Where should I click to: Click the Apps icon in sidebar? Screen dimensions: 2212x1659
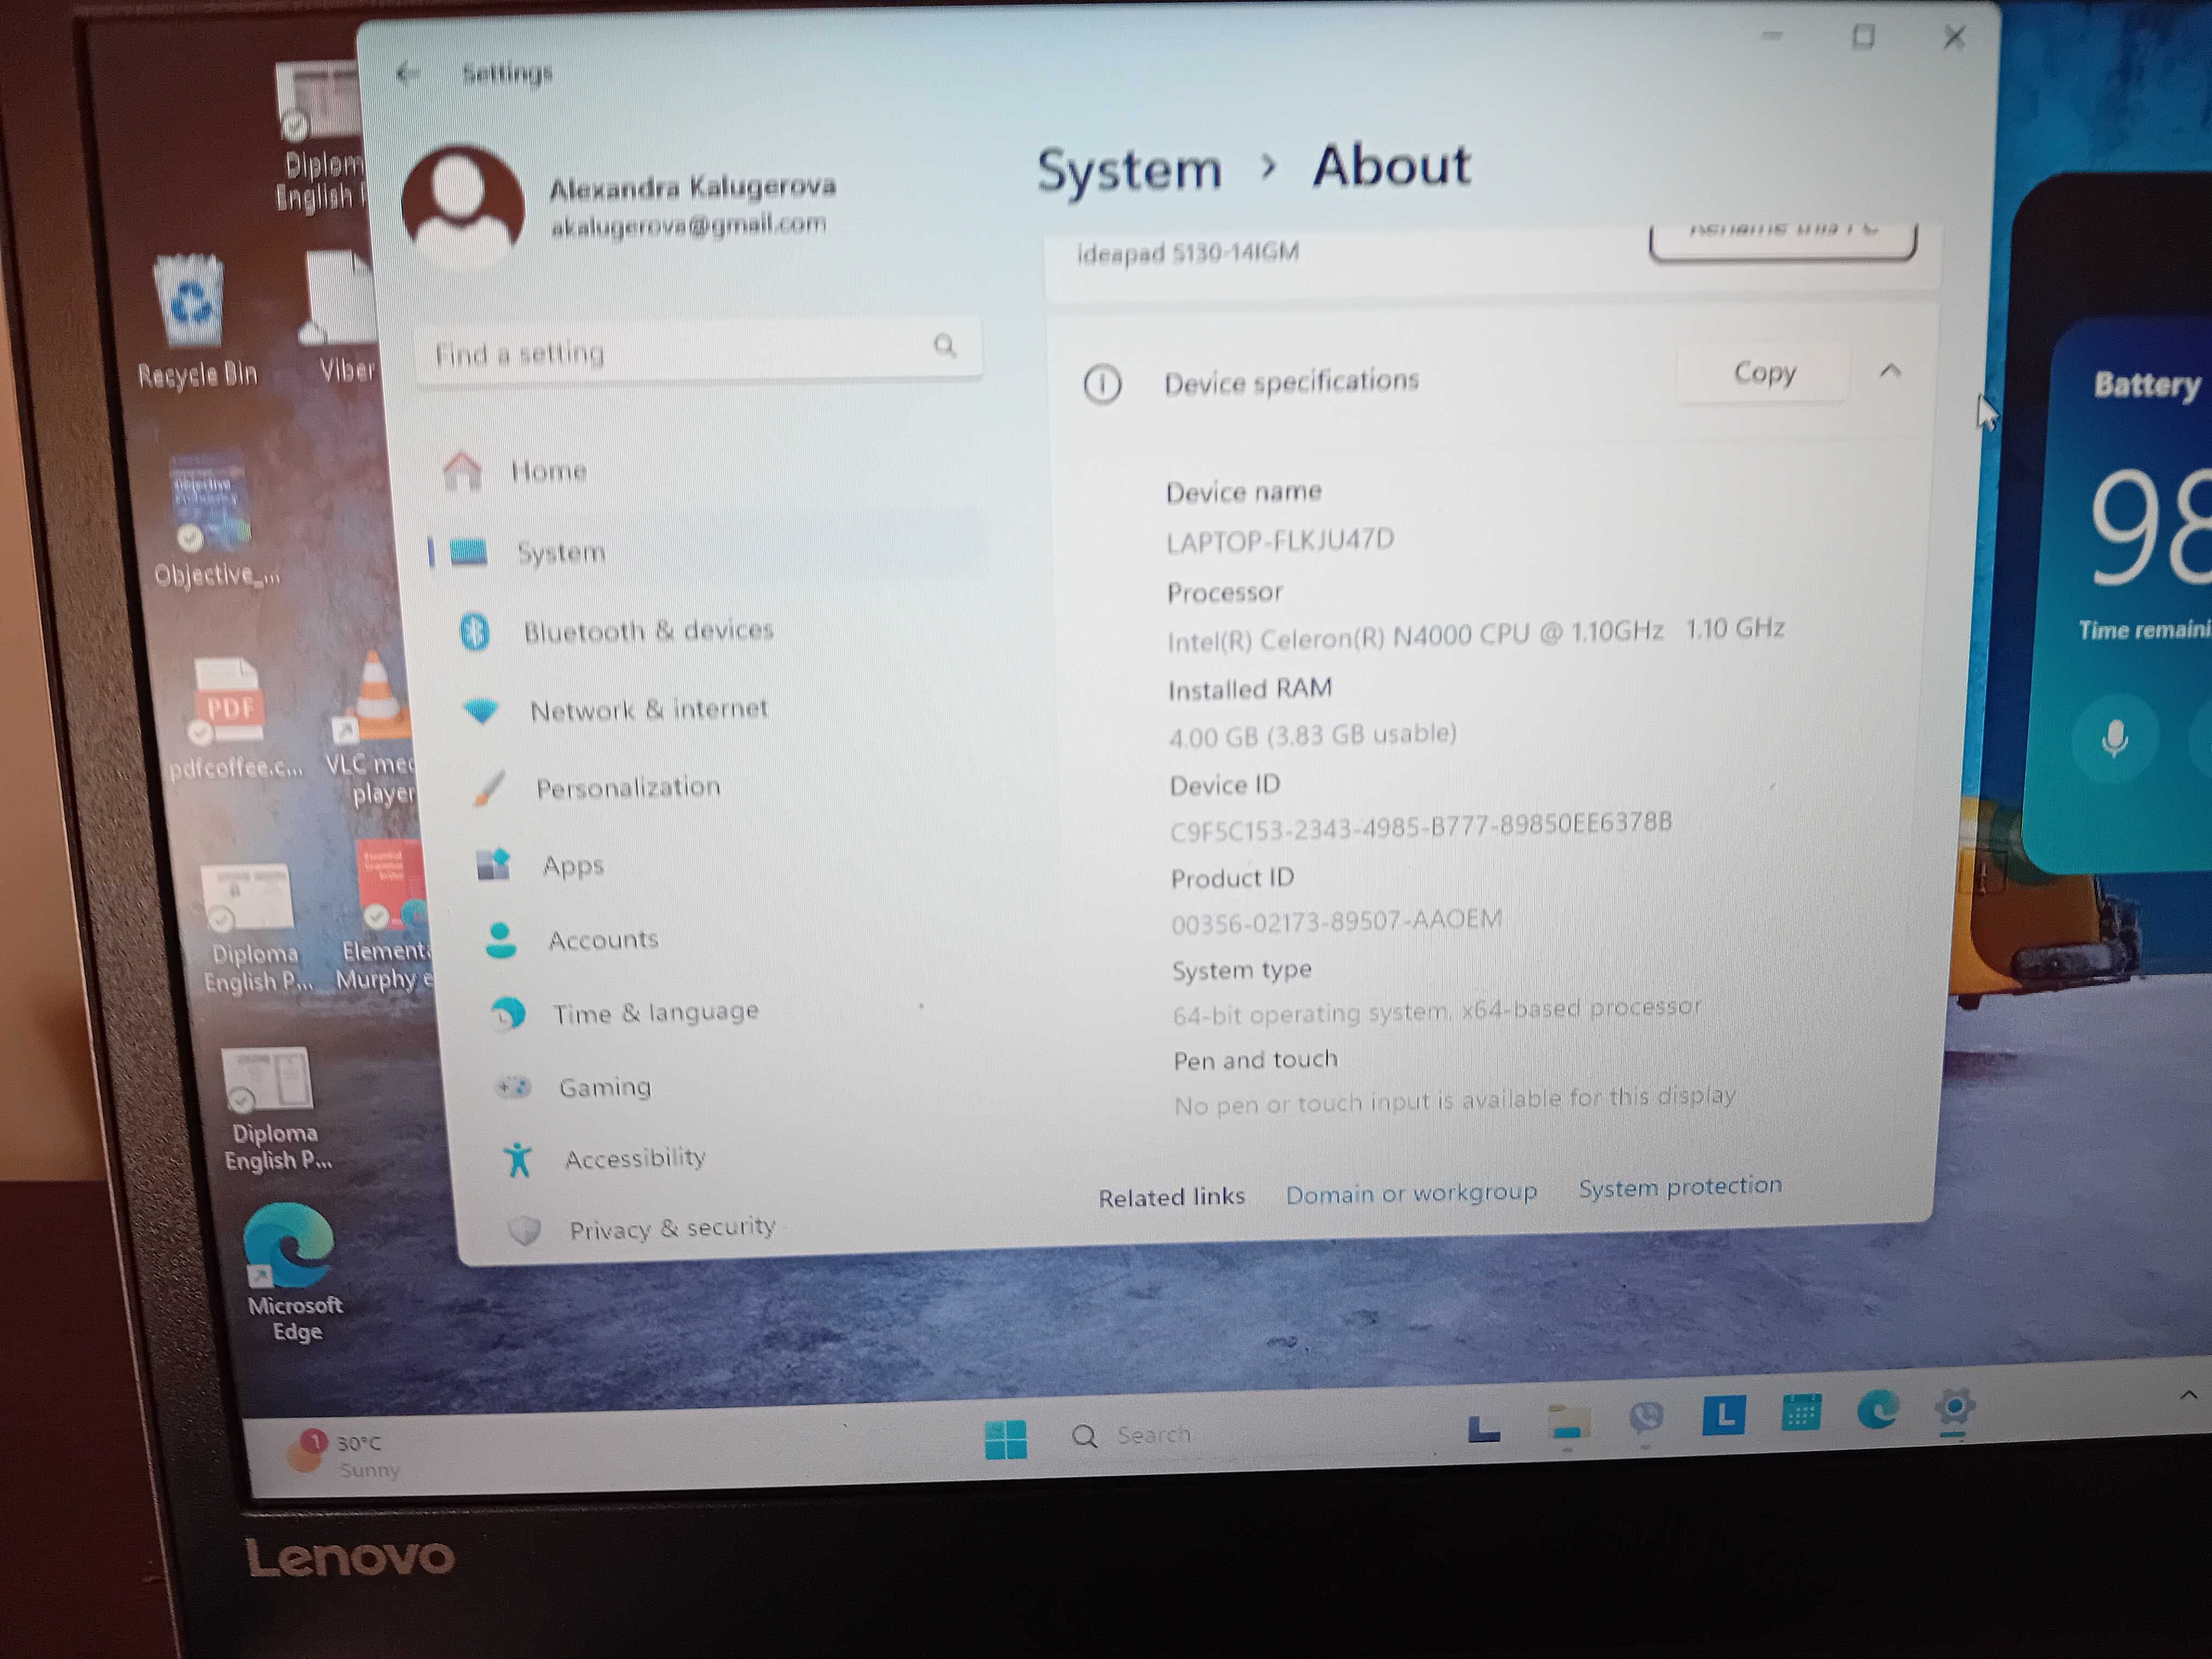494,865
